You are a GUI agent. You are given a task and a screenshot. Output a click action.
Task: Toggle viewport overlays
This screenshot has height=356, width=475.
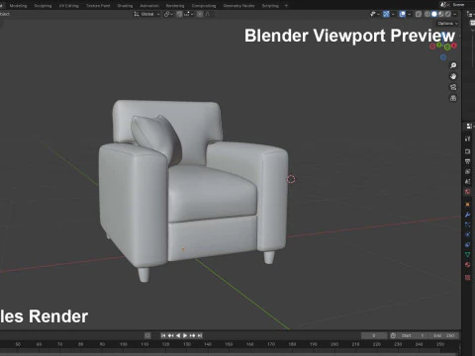402,14
